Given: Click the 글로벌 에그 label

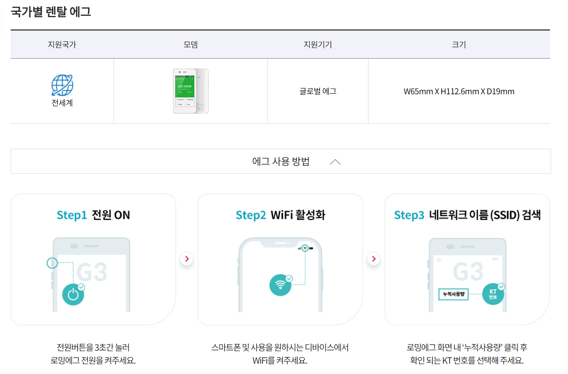Looking at the screenshot, I should [317, 91].
